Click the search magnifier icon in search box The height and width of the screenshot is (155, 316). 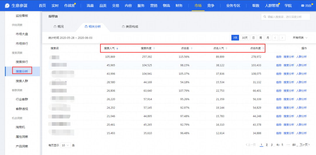265,17
